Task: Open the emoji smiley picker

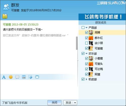Action: pos(11,77)
